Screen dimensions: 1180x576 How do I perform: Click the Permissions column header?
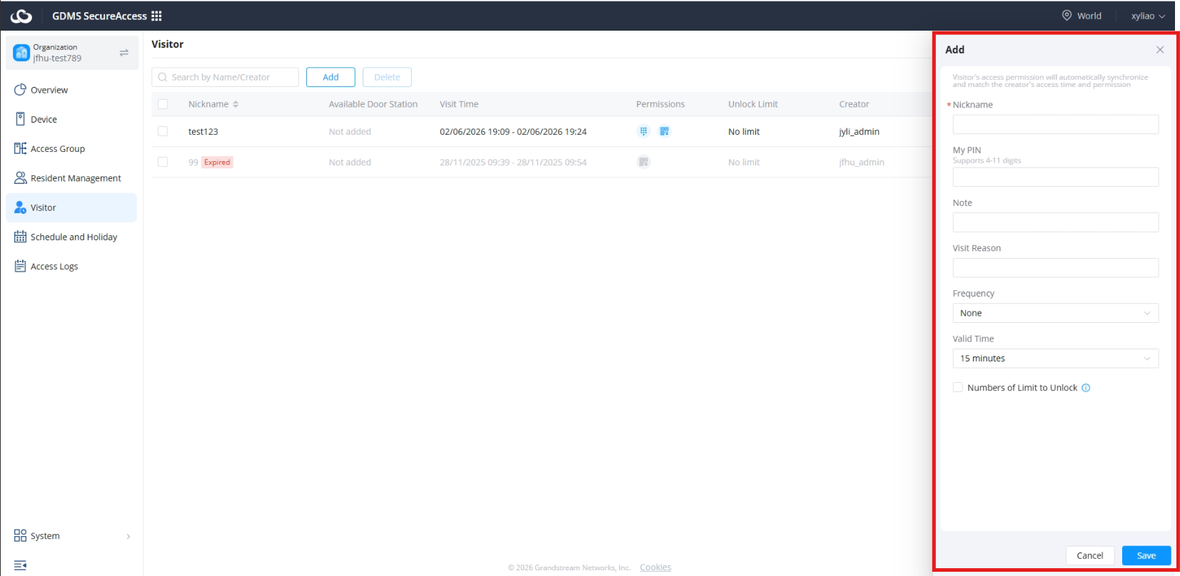tap(660, 104)
